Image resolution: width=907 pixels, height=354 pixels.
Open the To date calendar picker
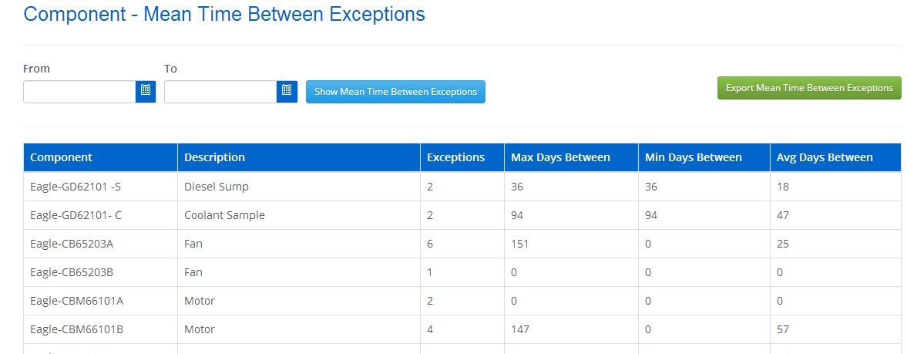coord(287,92)
